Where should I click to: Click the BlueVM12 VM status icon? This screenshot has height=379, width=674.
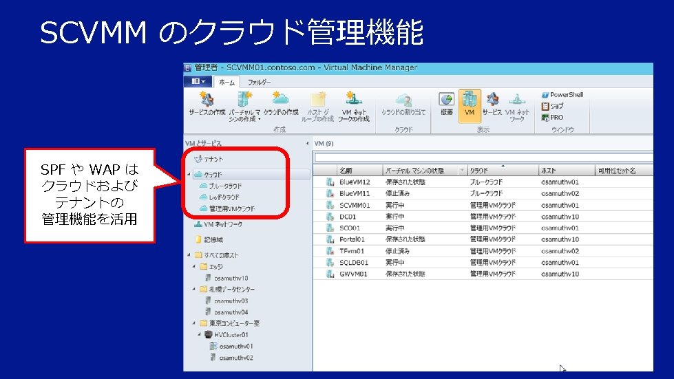coord(330,182)
